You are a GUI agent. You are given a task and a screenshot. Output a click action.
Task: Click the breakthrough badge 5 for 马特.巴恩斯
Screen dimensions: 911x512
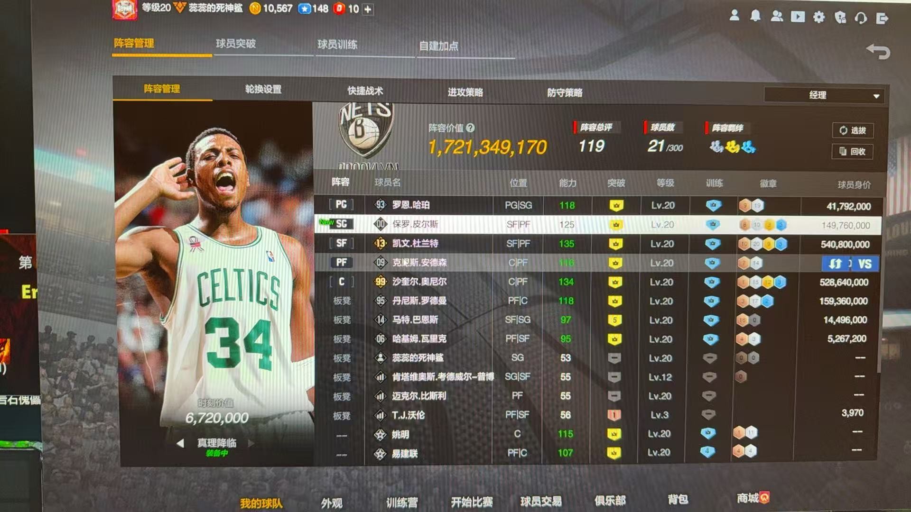(614, 320)
